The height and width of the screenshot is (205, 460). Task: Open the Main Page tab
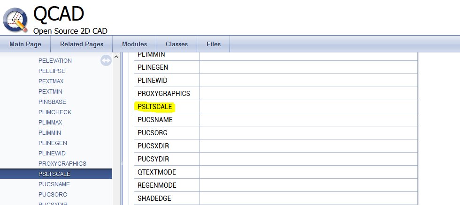pos(25,44)
